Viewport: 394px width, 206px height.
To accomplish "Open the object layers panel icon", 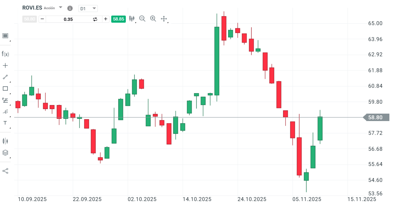I will click(5, 153).
